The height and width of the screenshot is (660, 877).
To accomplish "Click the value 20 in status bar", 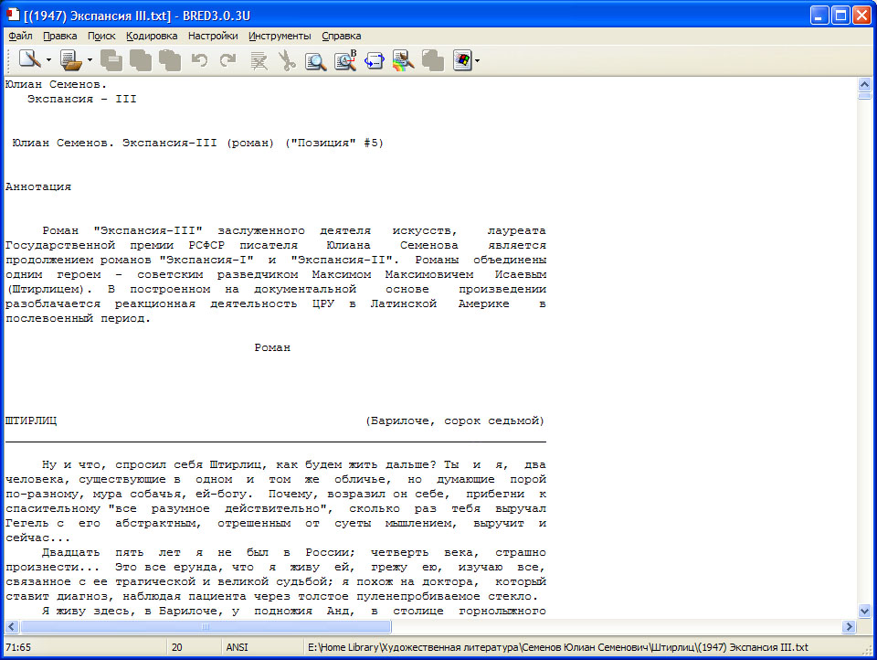I will [176, 647].
